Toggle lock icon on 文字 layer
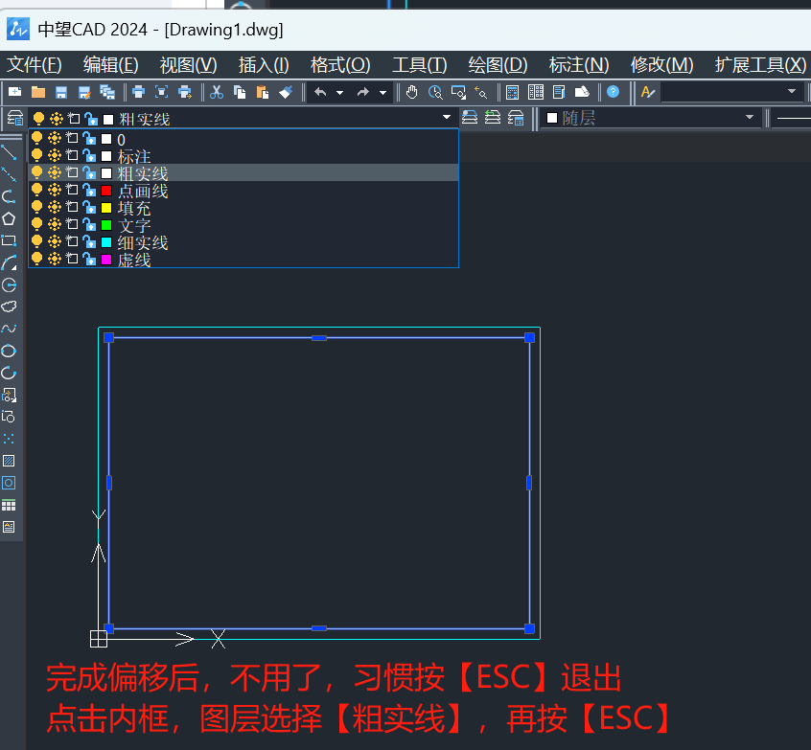The height and width of the screenshot is (750, 811). click(89, 225)
